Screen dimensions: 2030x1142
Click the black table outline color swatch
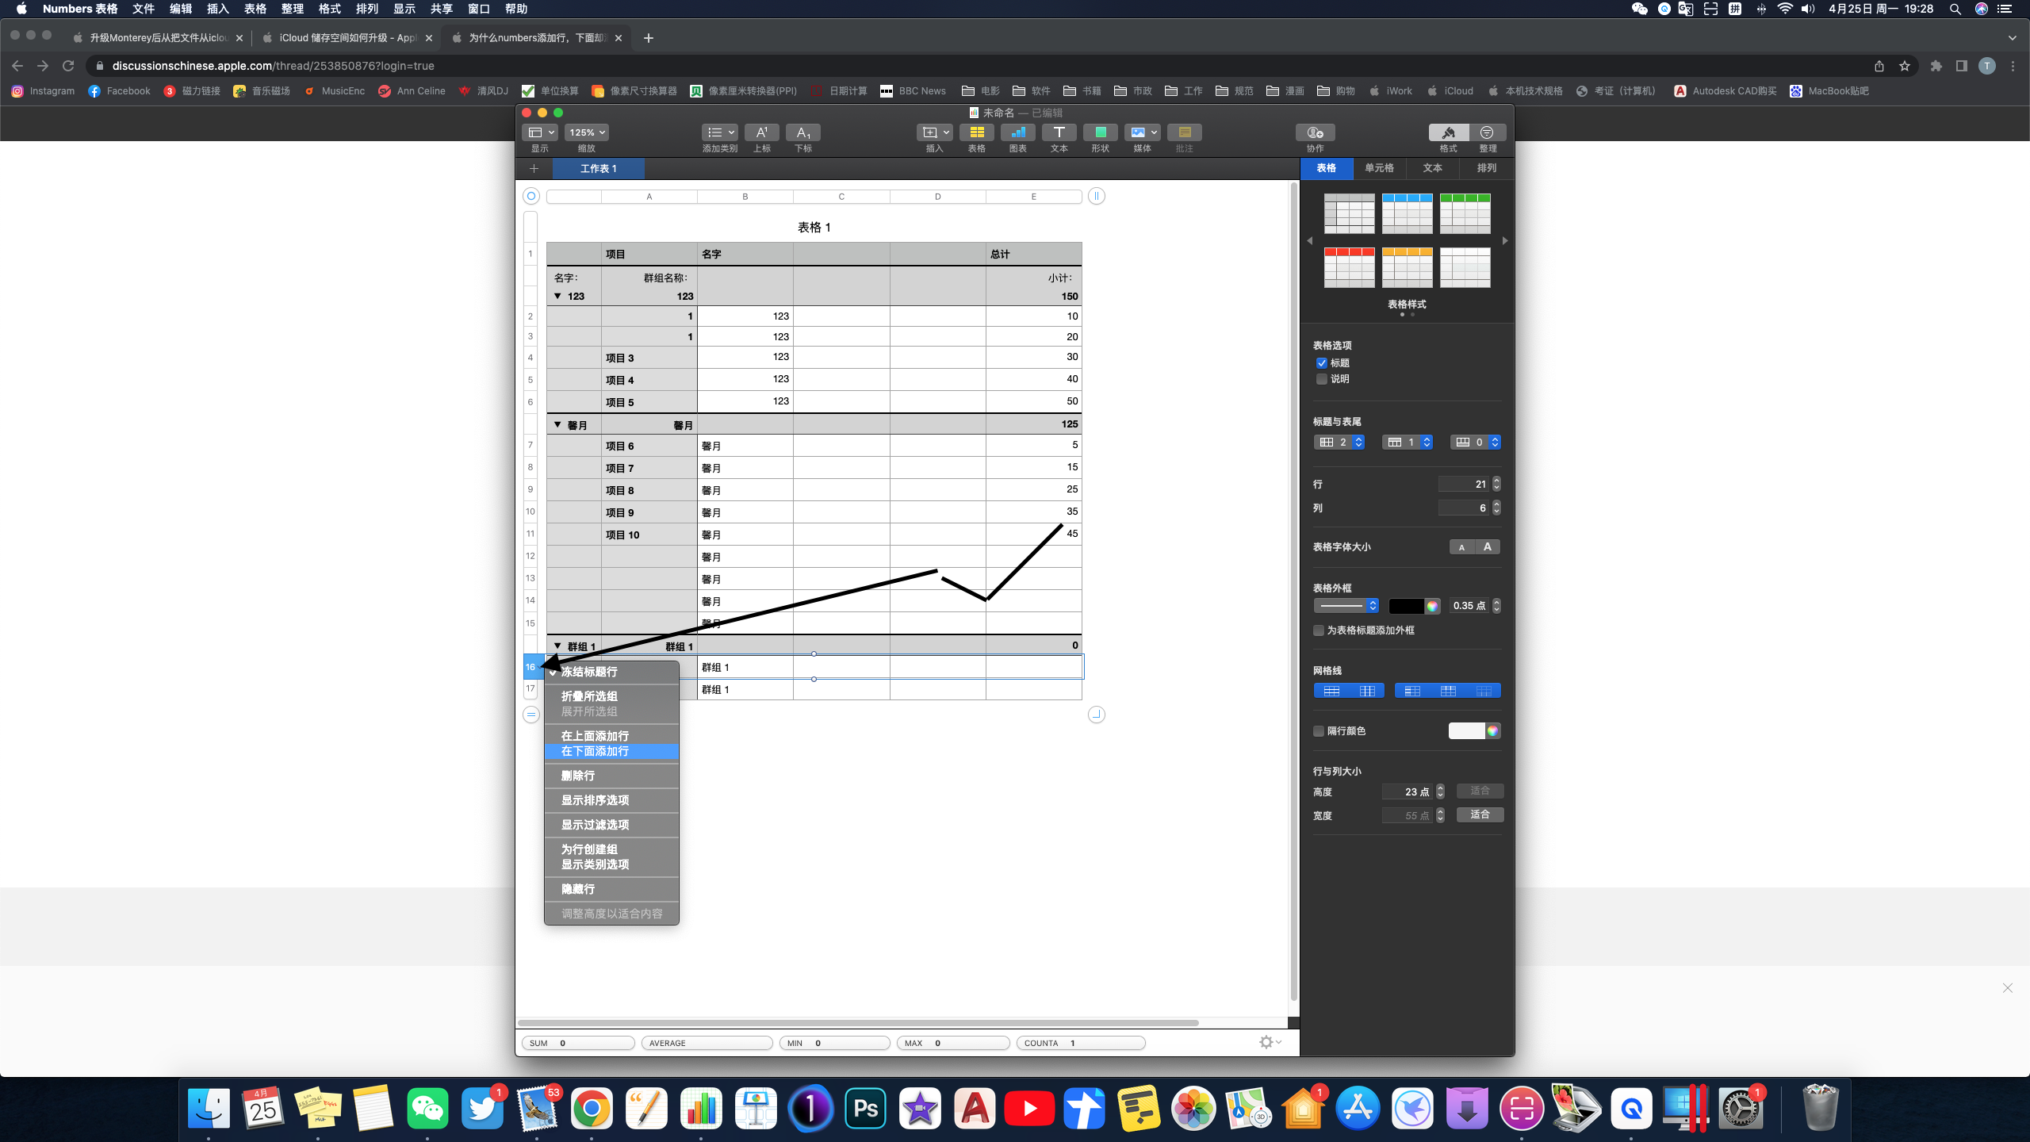point(1406,606)
